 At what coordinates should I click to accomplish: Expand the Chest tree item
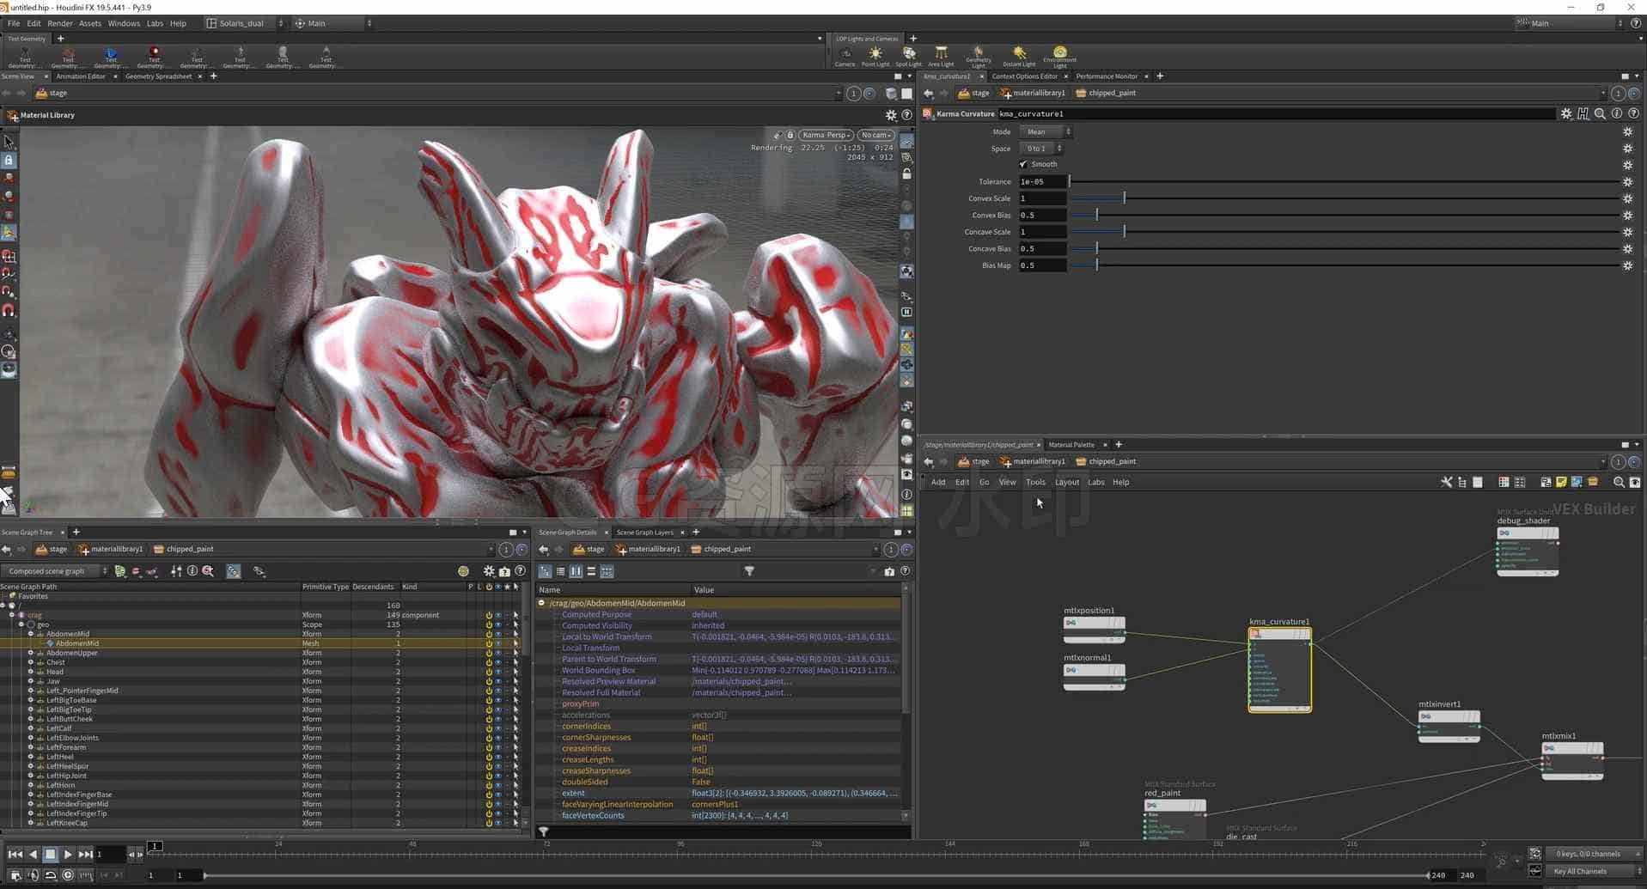(31, 662)
